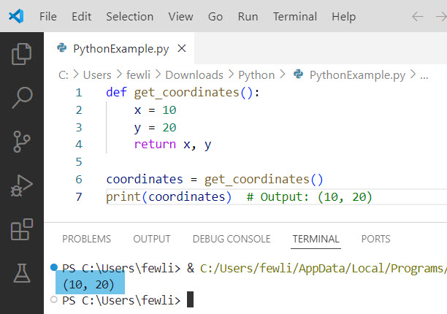The width and height of the screenshot is (447, 314).
Task: Open the Terminal menu
Action: tap(295, 17)
